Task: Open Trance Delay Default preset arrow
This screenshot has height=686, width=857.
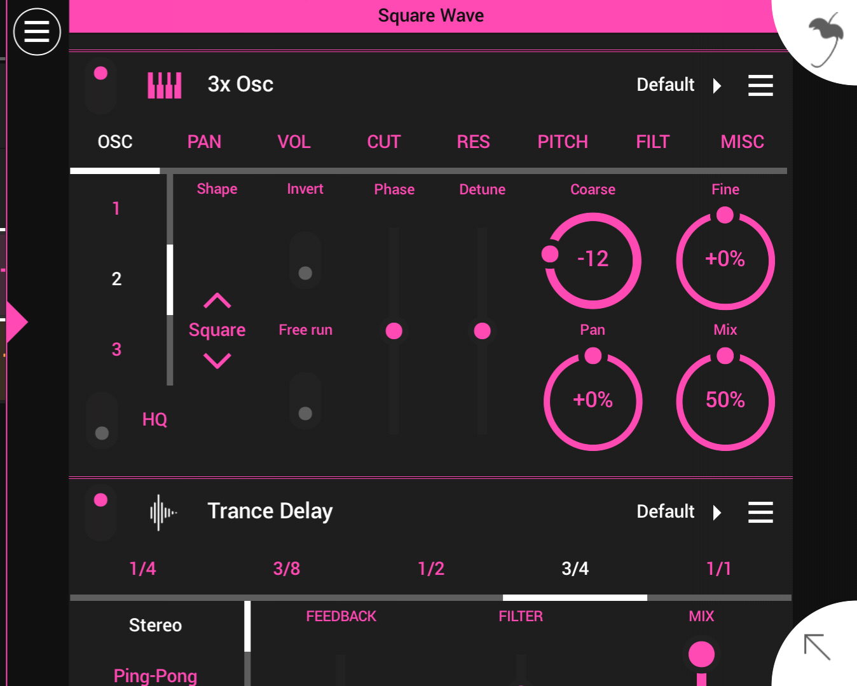Action: click(717, 513)
